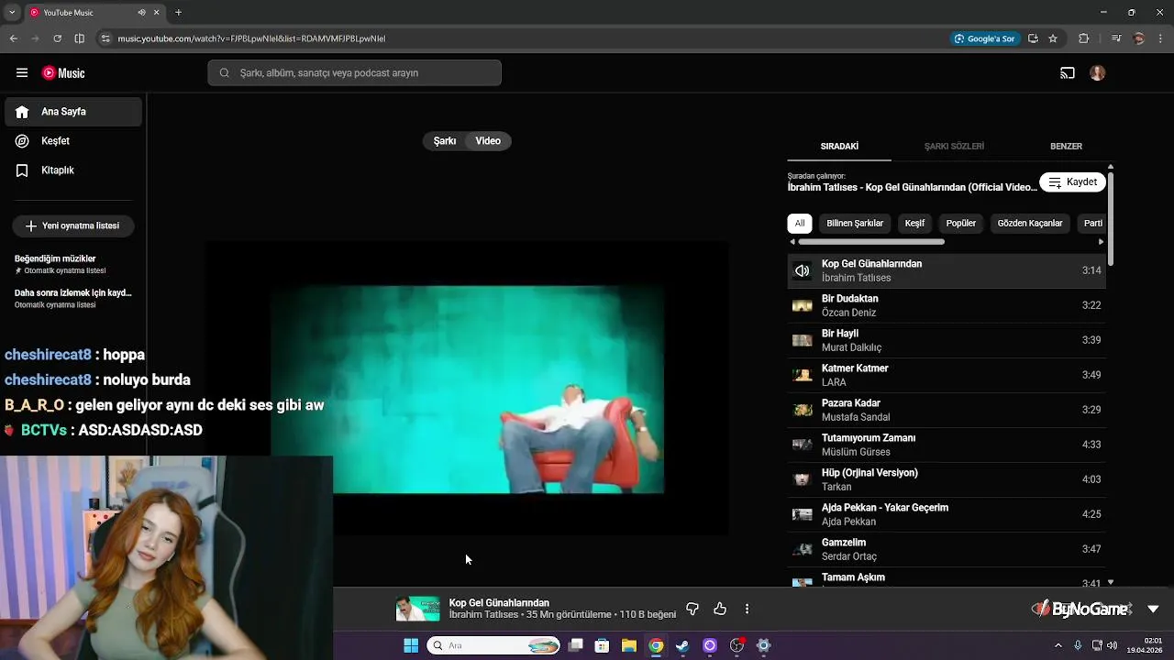
Task: Switch player to Video mode
Action: [x=488, y=141]
